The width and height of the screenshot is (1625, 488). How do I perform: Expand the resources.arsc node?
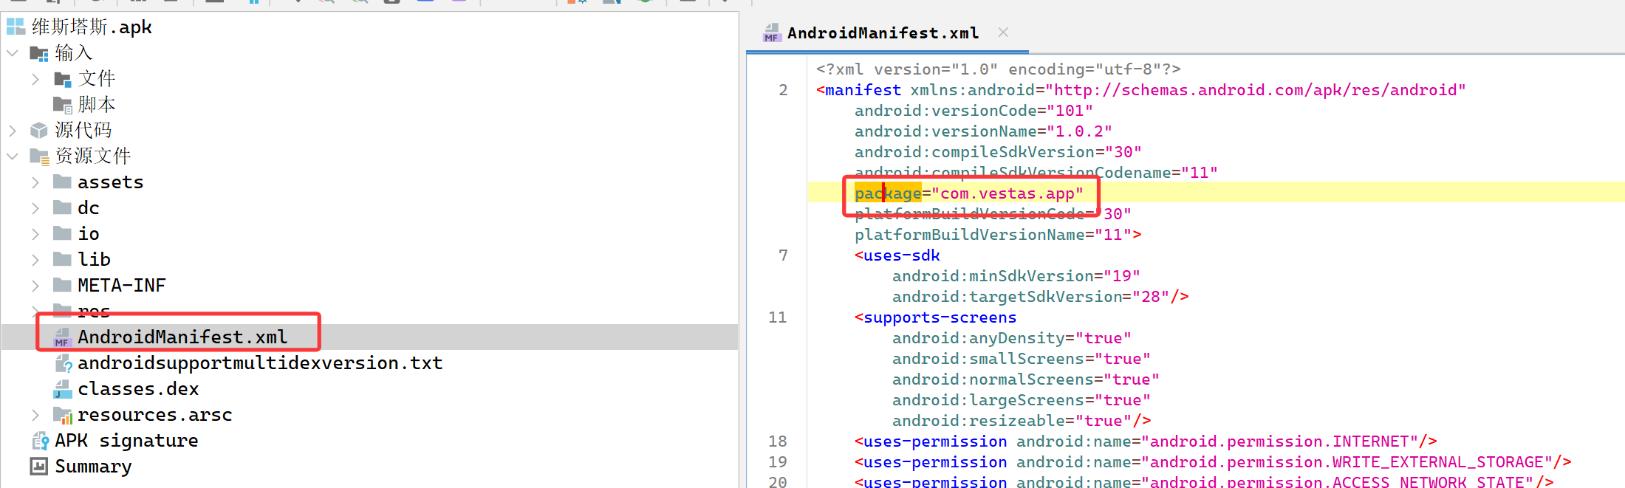click(x=35, y=415)
